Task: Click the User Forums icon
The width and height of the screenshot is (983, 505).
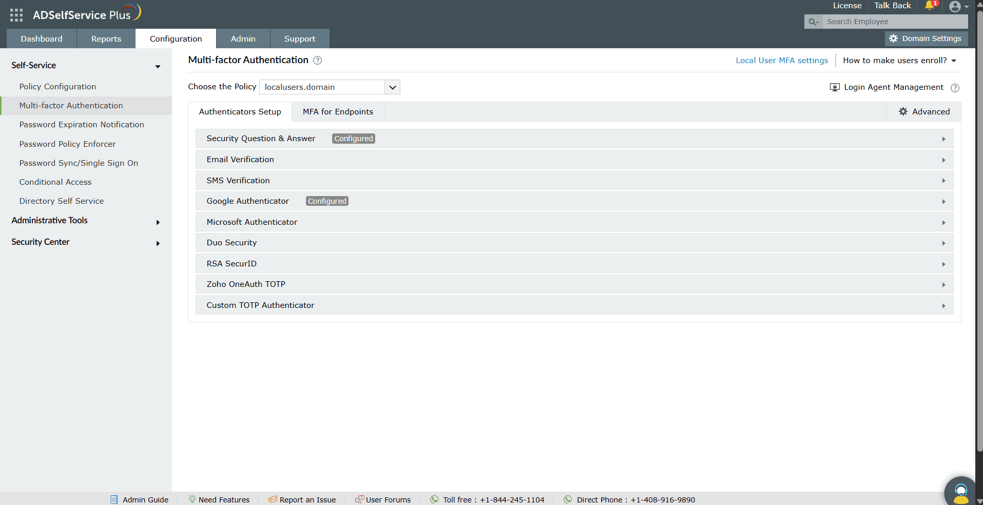Action: [x=359, y=499]
